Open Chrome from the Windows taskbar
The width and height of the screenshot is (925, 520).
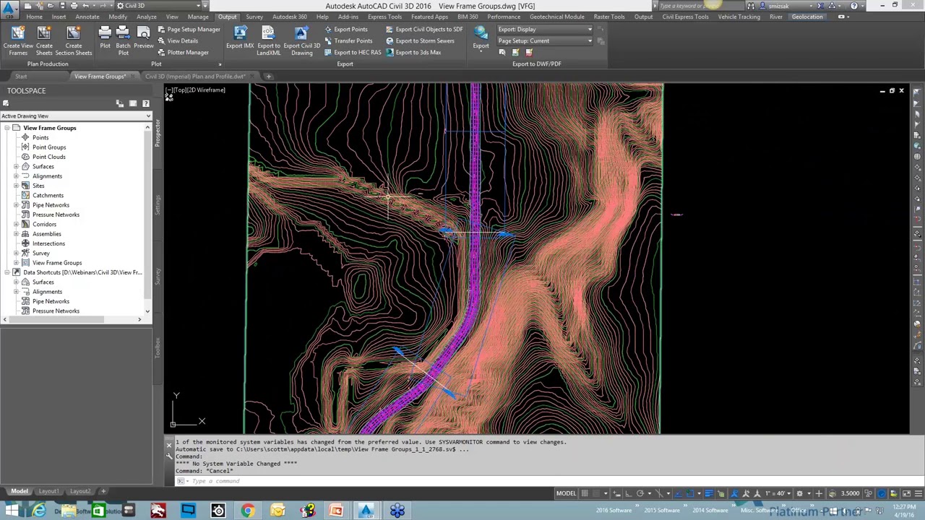click(x=248, y=511)
